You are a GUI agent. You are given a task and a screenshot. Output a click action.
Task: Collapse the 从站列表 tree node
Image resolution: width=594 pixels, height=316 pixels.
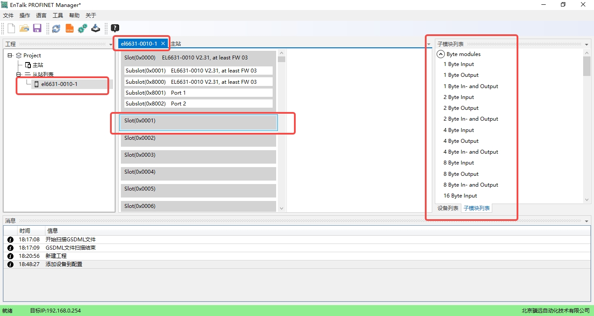19,75
